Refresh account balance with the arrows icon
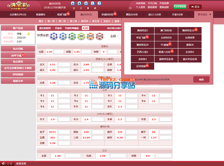 29,34
